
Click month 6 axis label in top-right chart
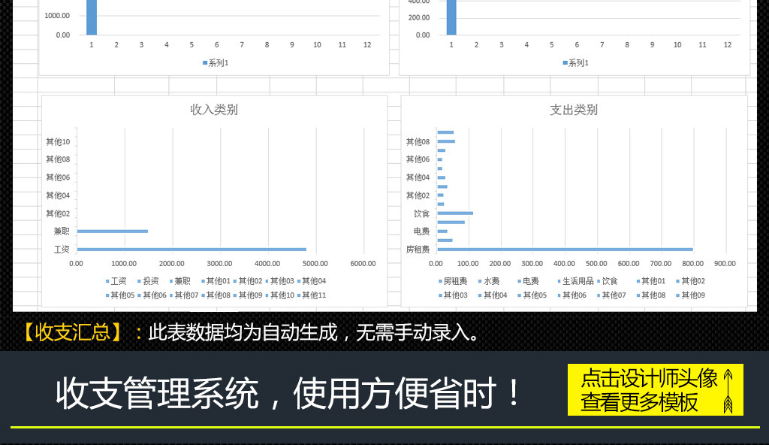click(577, 44)
